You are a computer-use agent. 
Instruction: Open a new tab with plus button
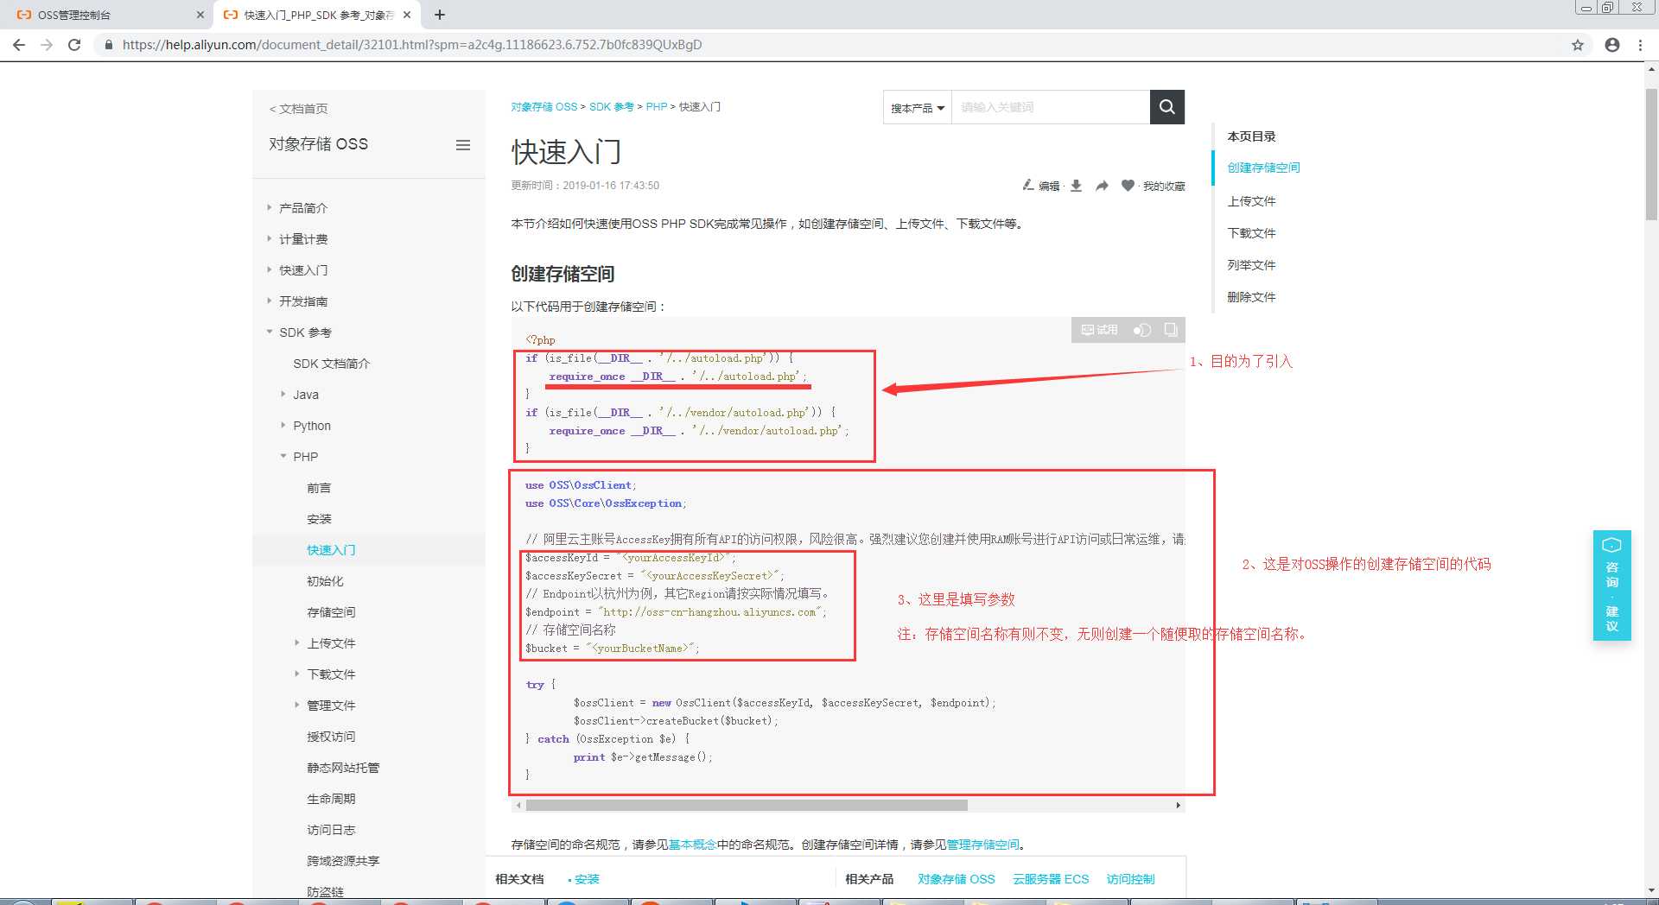coord(440,15)
